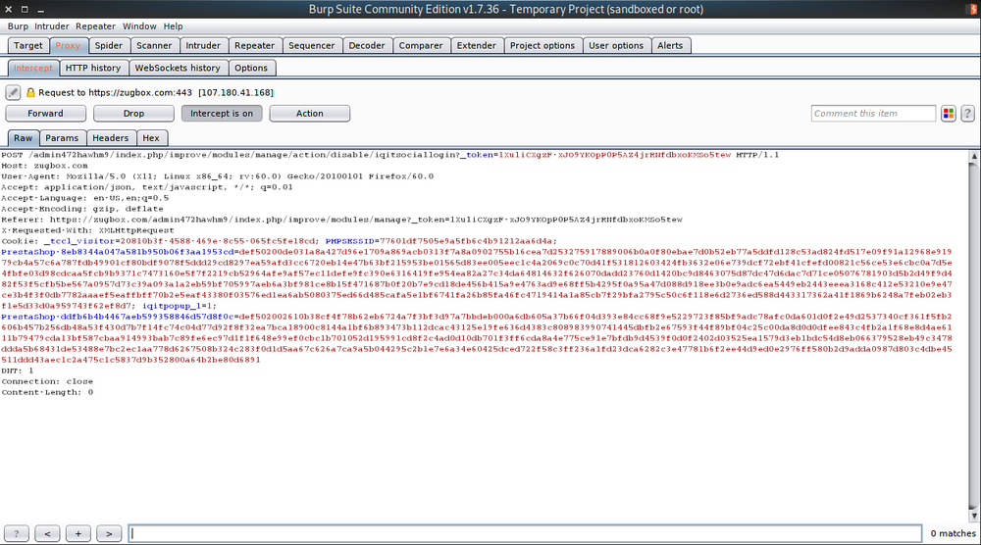The height and width of the screenshot is (545, 981).
Task: Click the DNT: 1 header line
Action: [x=17, y=371]
